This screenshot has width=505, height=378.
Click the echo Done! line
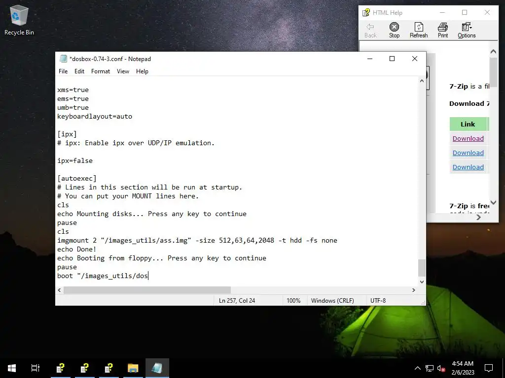coord(76,250)
